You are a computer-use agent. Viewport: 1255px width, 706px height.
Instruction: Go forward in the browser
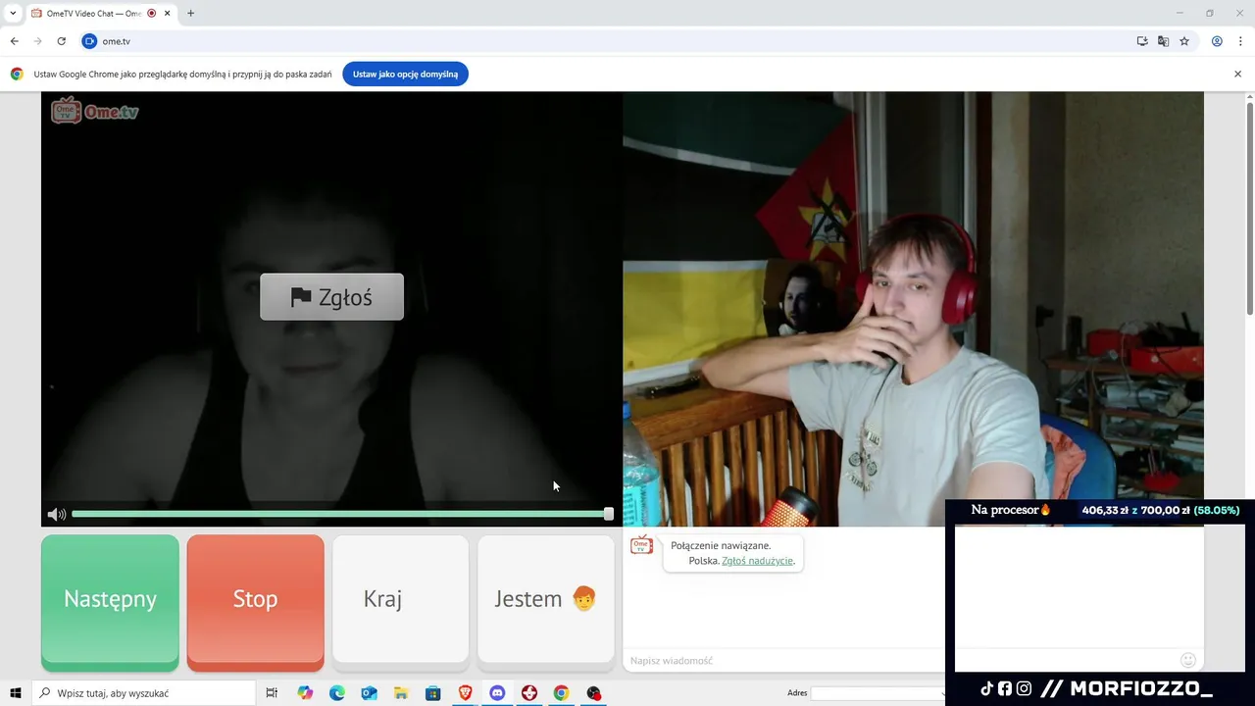coord(37,41)
